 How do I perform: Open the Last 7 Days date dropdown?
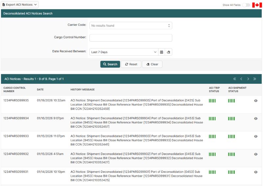(124, 52)
